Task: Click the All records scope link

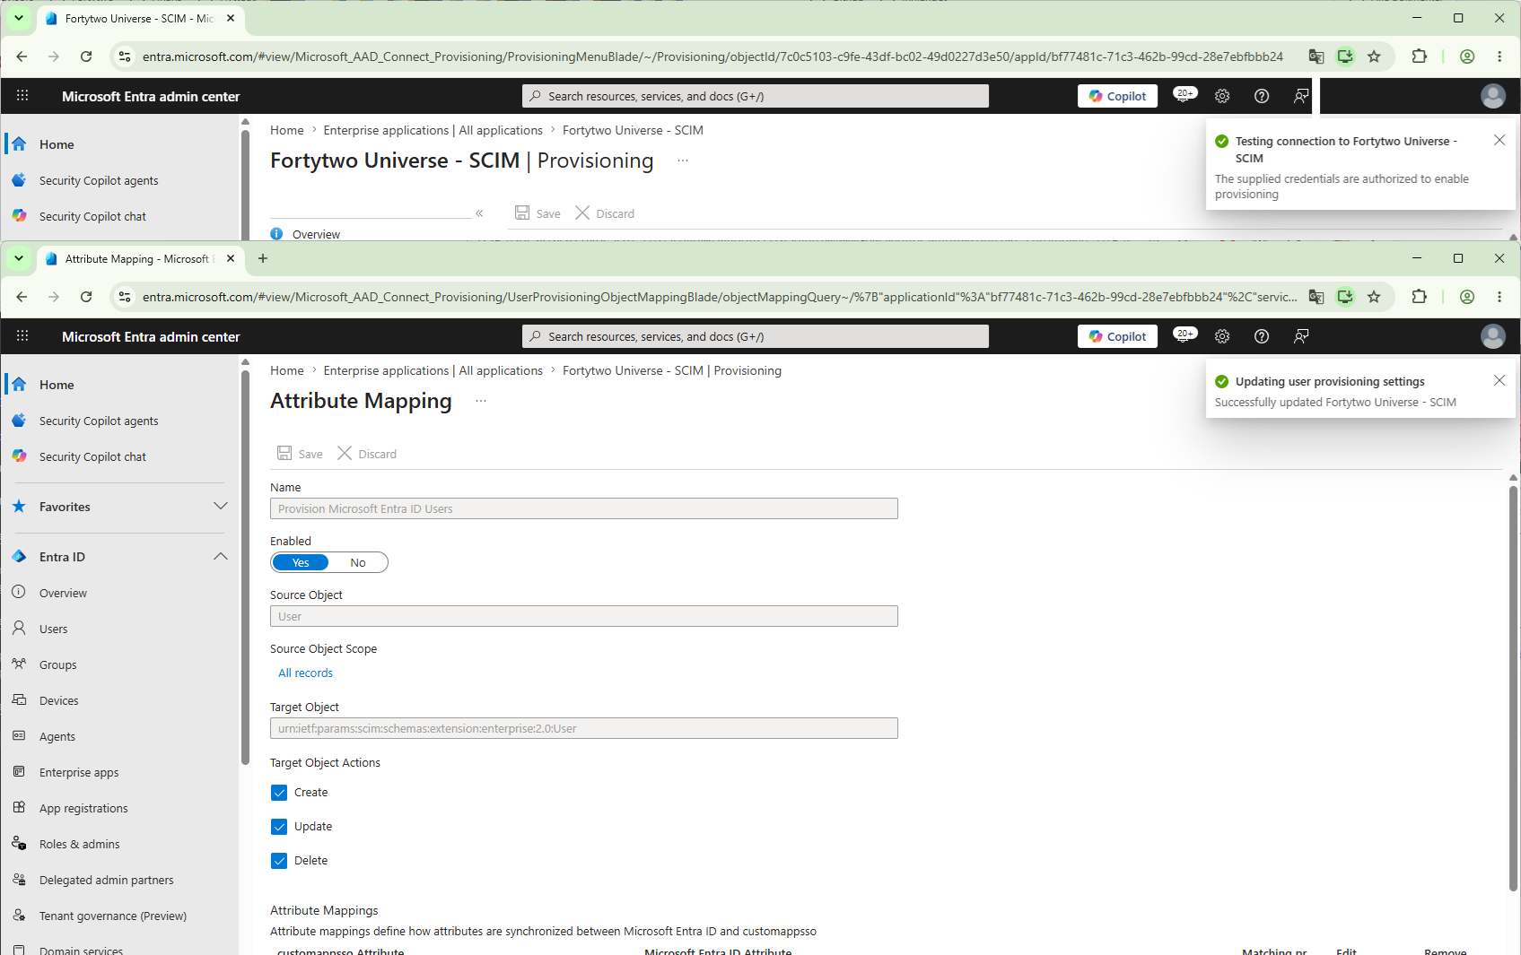Action: tap(305, 673)
